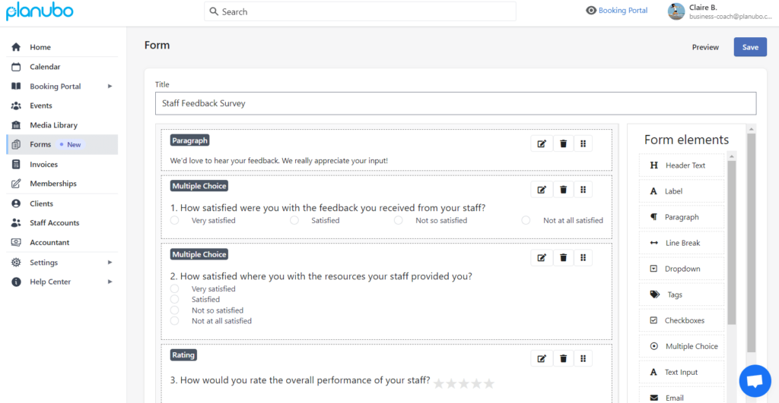Screen dimensions: 779x403
Task: Click the fifth star in the rating
Action: [x=489, y=384]
